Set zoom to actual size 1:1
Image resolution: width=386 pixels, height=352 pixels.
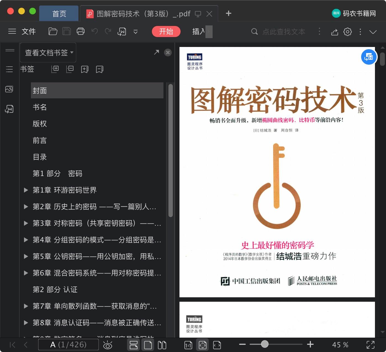tap(188, 345)
